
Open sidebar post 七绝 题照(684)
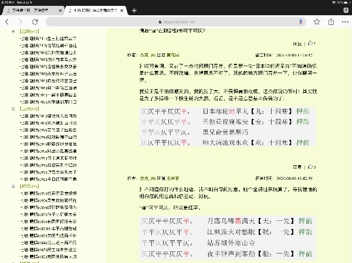pyautogui.click(x=48, y=243)
